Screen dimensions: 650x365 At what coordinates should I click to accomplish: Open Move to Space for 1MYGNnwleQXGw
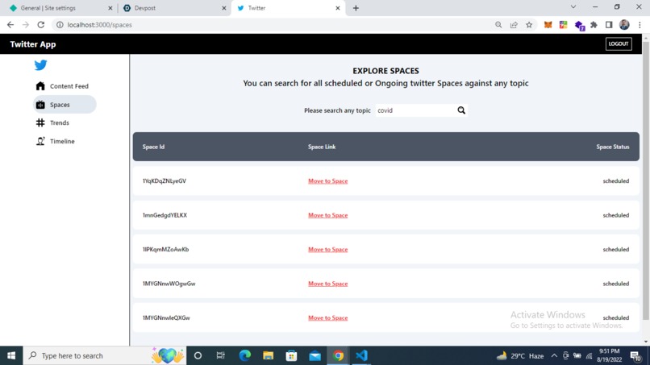(x=328, y=317)
